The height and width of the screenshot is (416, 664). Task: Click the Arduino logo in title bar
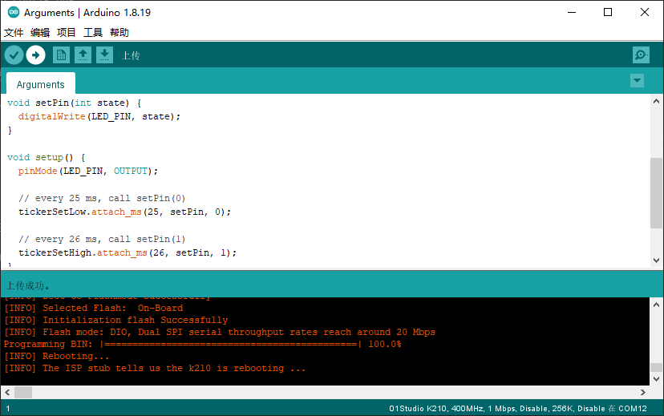(x=14, y=12)
